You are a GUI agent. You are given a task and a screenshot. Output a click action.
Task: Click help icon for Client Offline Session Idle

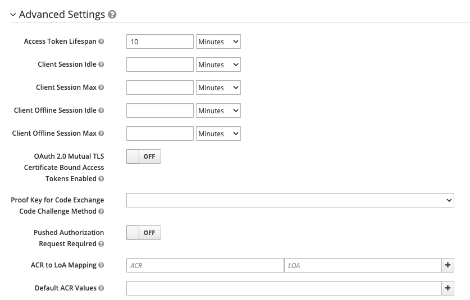(101, 110)
